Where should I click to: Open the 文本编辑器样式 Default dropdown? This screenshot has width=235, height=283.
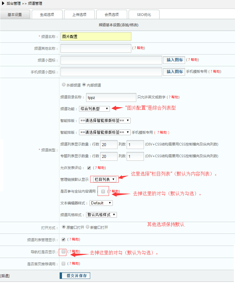[x=101, y=203]
